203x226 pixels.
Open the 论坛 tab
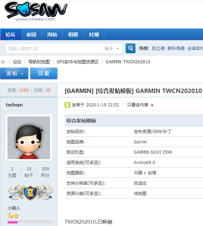[11, 35]
